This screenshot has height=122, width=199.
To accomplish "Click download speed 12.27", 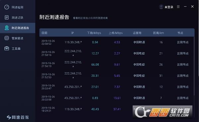I will coord(95,54).
